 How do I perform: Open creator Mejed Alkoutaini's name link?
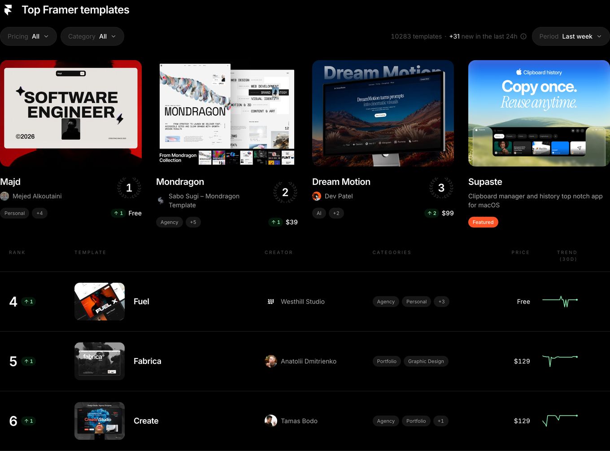click(37, 196)
